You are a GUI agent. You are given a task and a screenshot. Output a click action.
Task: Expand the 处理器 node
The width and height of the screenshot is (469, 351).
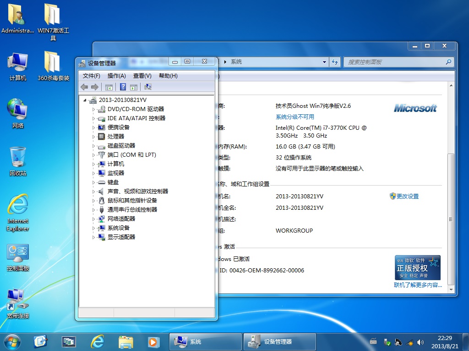(93, 137)
